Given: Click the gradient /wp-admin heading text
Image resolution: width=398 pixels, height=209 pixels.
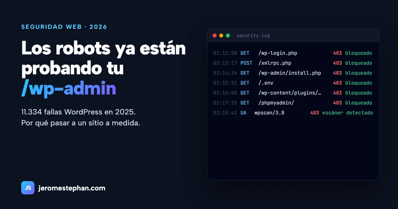Looking at the screenshot, I should coord(69,89).
